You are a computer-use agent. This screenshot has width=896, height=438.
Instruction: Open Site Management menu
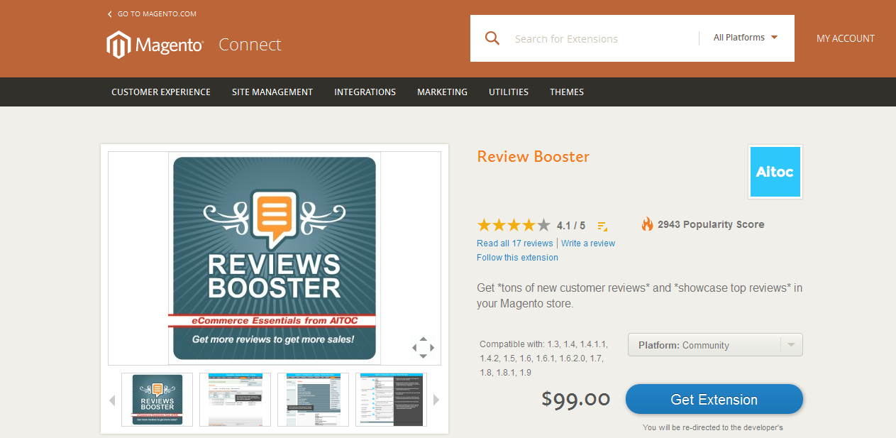[272, 92]
